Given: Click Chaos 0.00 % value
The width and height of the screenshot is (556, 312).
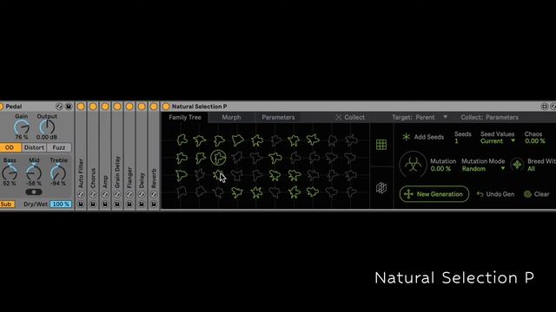Looking at the screenshot, I should [535, 140].
